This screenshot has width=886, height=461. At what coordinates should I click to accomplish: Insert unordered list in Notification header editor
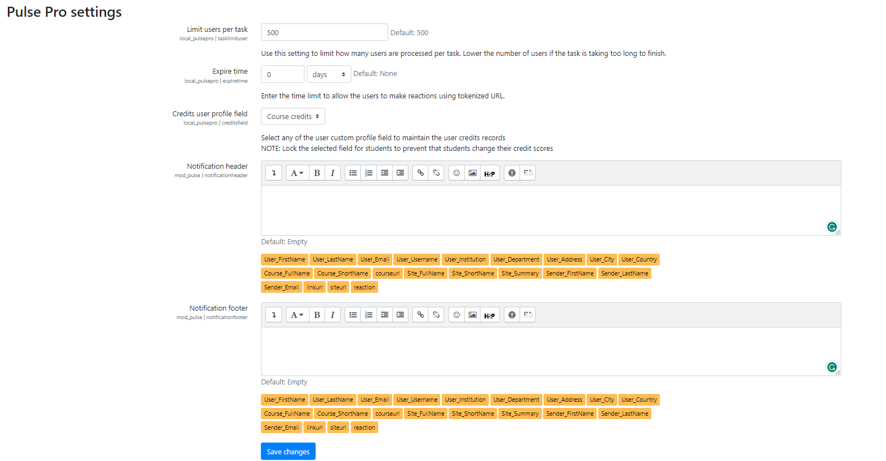[x=353, y=173]
